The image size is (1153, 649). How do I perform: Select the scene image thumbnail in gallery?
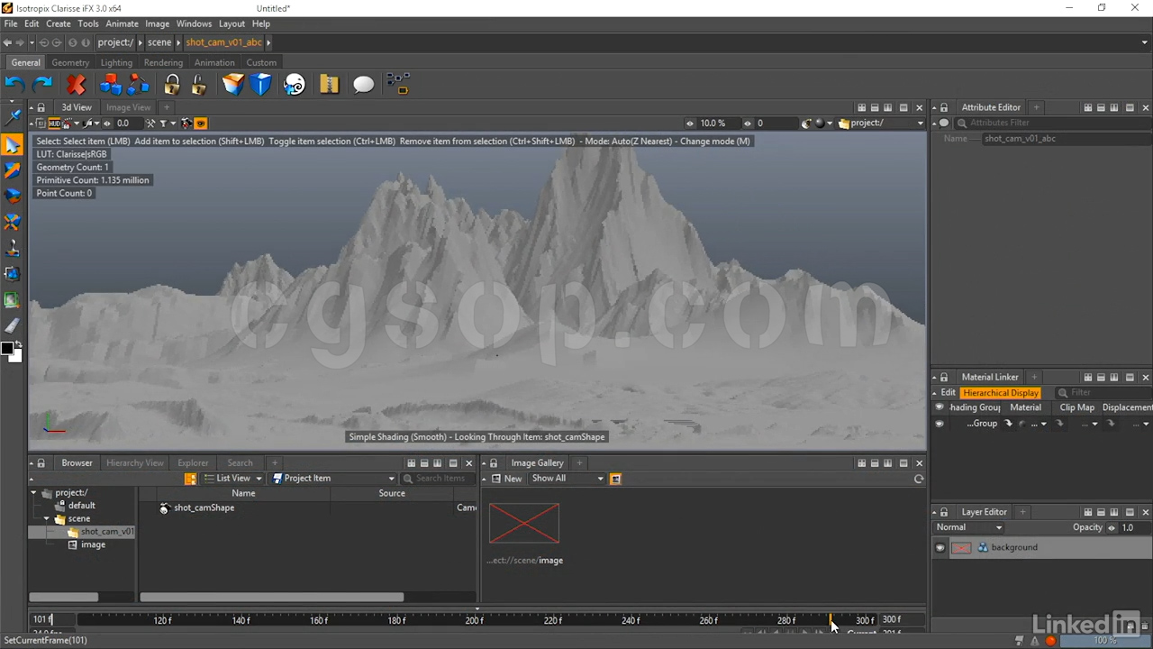[523, 524]
